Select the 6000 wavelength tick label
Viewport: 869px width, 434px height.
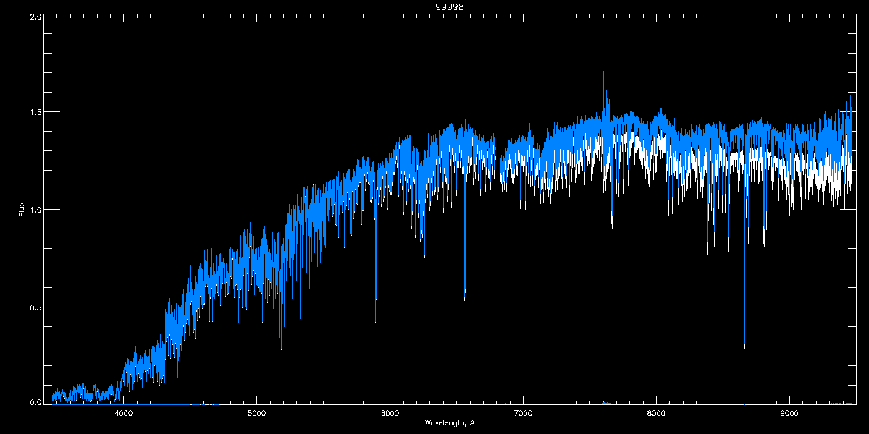390,413
